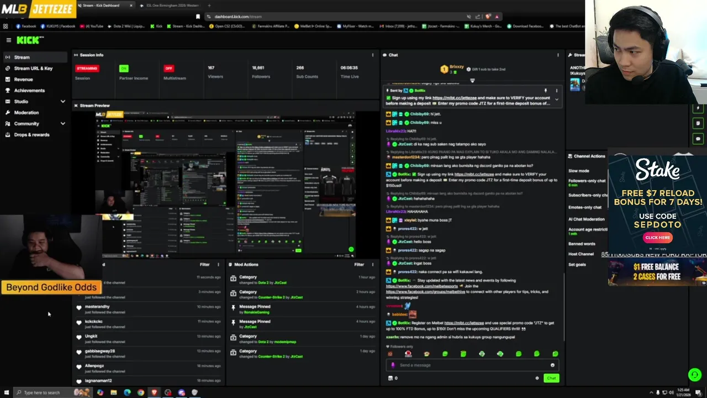This screenshot has width=707, height=398.
Task: Click heart icon beside Ungkit follow
Action: click(x=79, y=337)
